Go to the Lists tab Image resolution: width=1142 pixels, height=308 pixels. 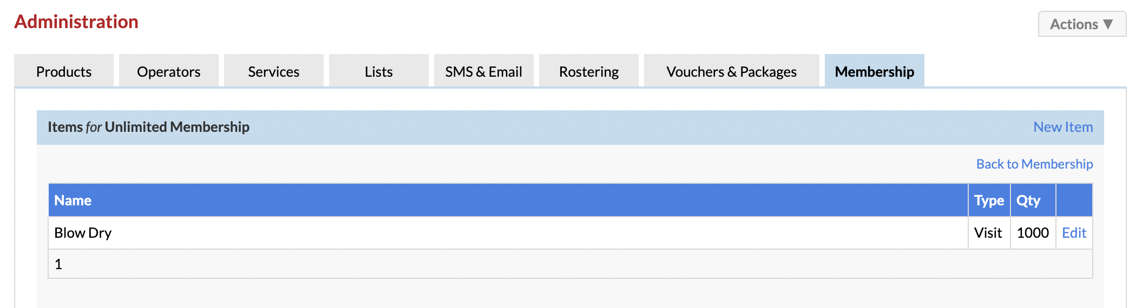click(x=379, y=71)
